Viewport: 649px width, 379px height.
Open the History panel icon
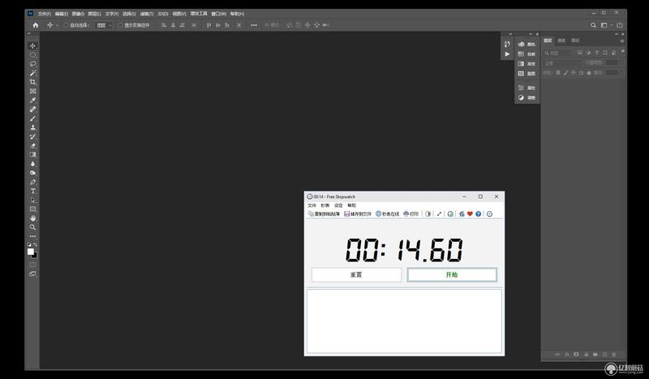tap(508, 44)
